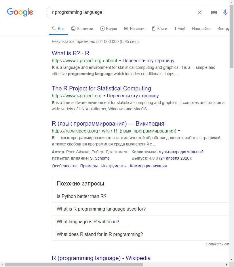Click the horizontal scrollbar right arrow
The height and width of the screenshot is (267, 234).
pyautogui.click(x=227, y=264)
